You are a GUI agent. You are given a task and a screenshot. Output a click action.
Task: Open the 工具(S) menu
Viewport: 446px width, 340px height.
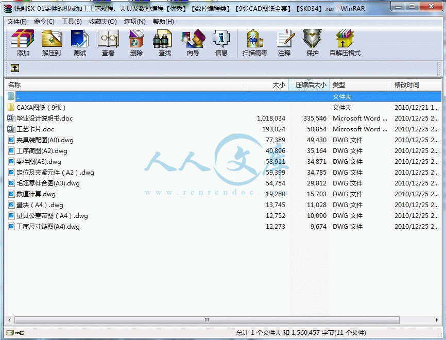(x=72, y=22)
